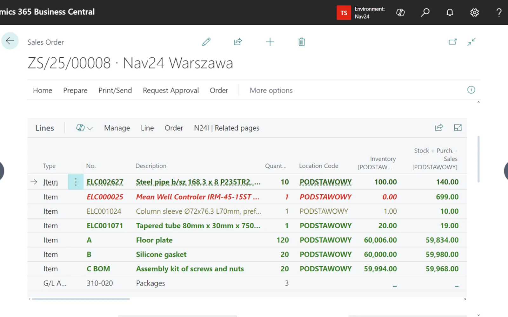Click the search magnifier icon
The image size is (508, 317).
click(x=425, y=12)
